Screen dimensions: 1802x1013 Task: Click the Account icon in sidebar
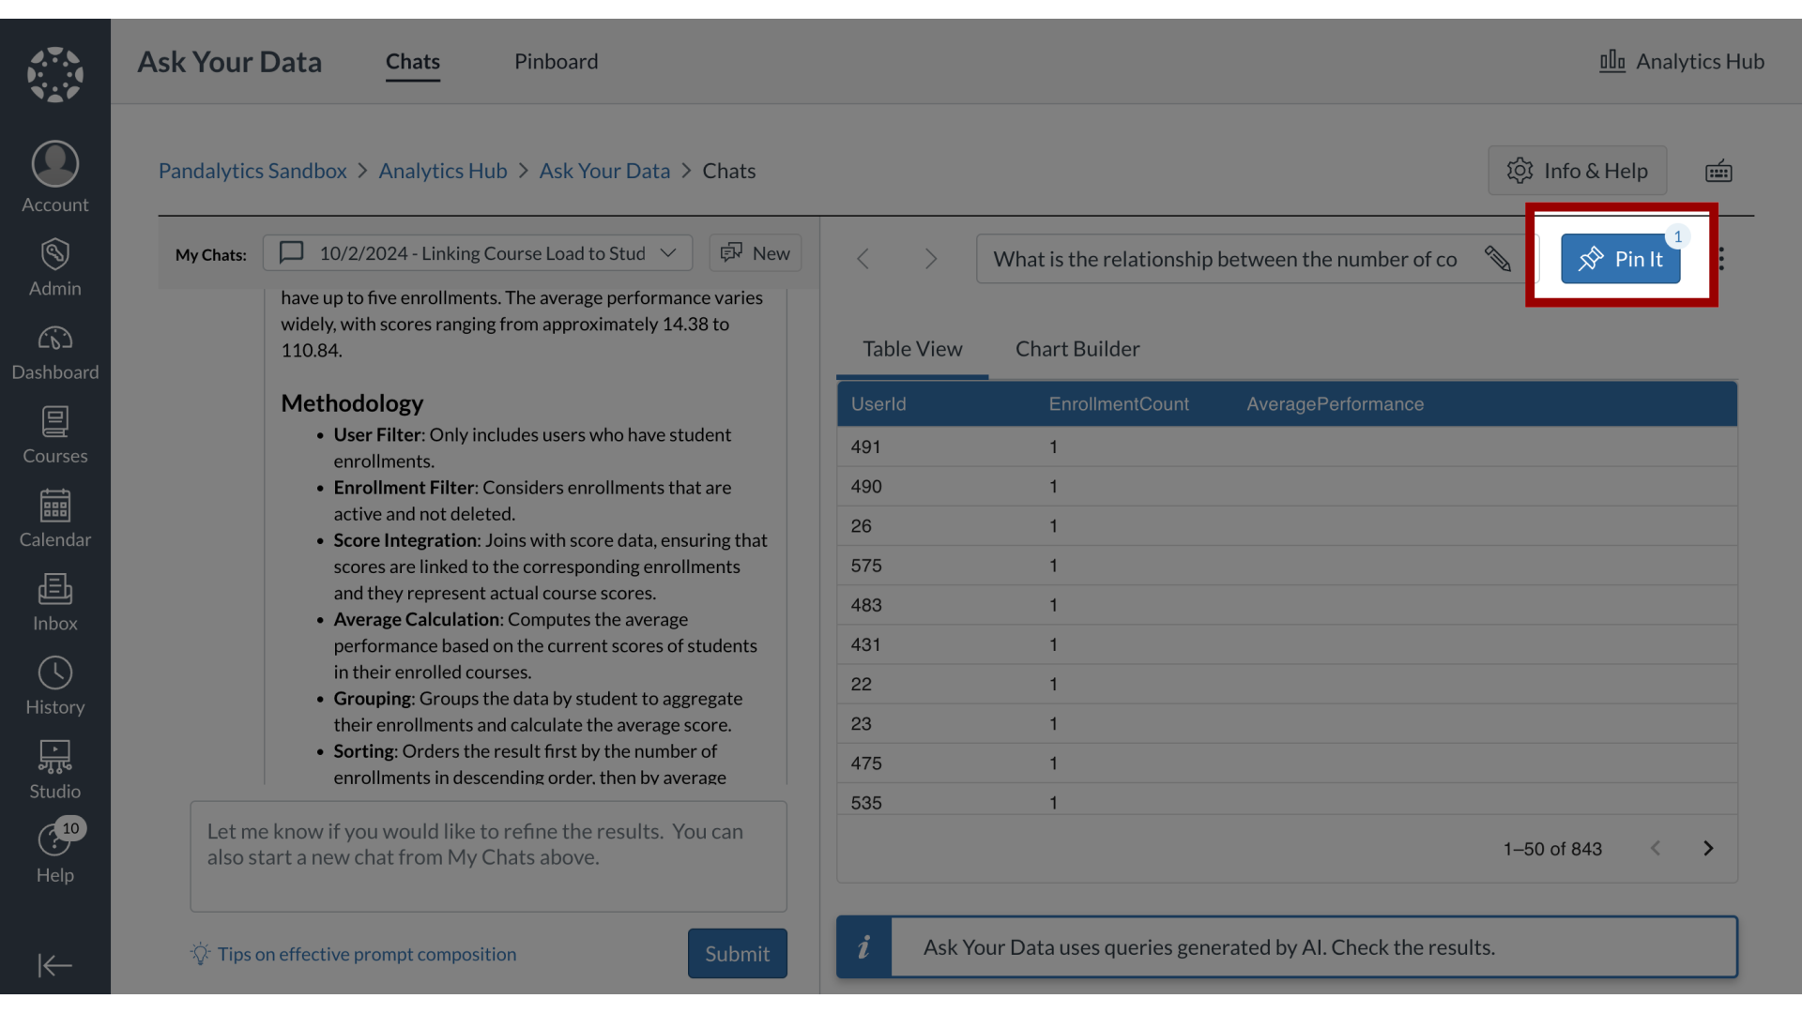[54, 179]
